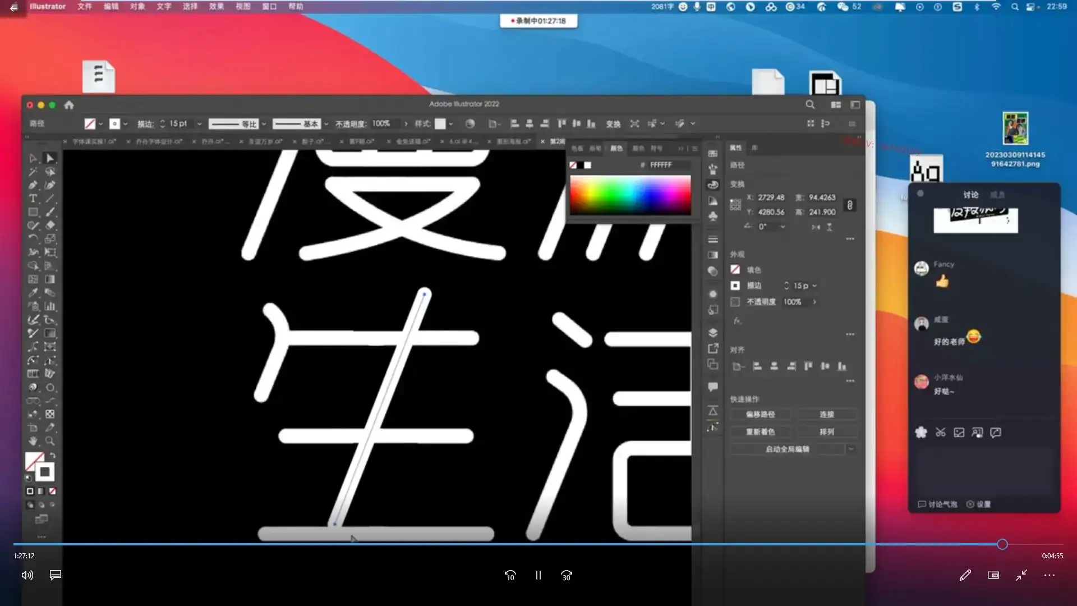Image resolution: width=1077 pixels, height=606 pixels.
Task: Click the horizontal align center icon
Action: [x=775, y=366]
